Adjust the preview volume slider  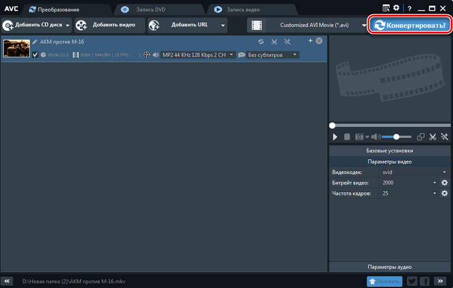[396, 137]
